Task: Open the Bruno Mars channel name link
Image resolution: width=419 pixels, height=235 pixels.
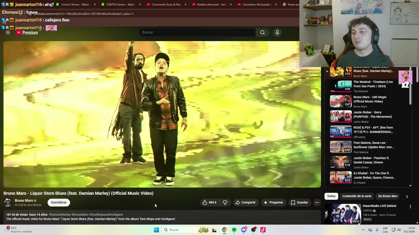Action: [x=24, y=200]
